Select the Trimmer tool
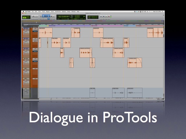 [x=43, y=16]
